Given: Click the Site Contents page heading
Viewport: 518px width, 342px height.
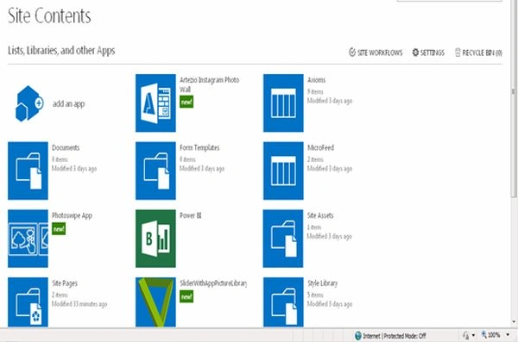Looking at the screenshot, I should 49,16.
